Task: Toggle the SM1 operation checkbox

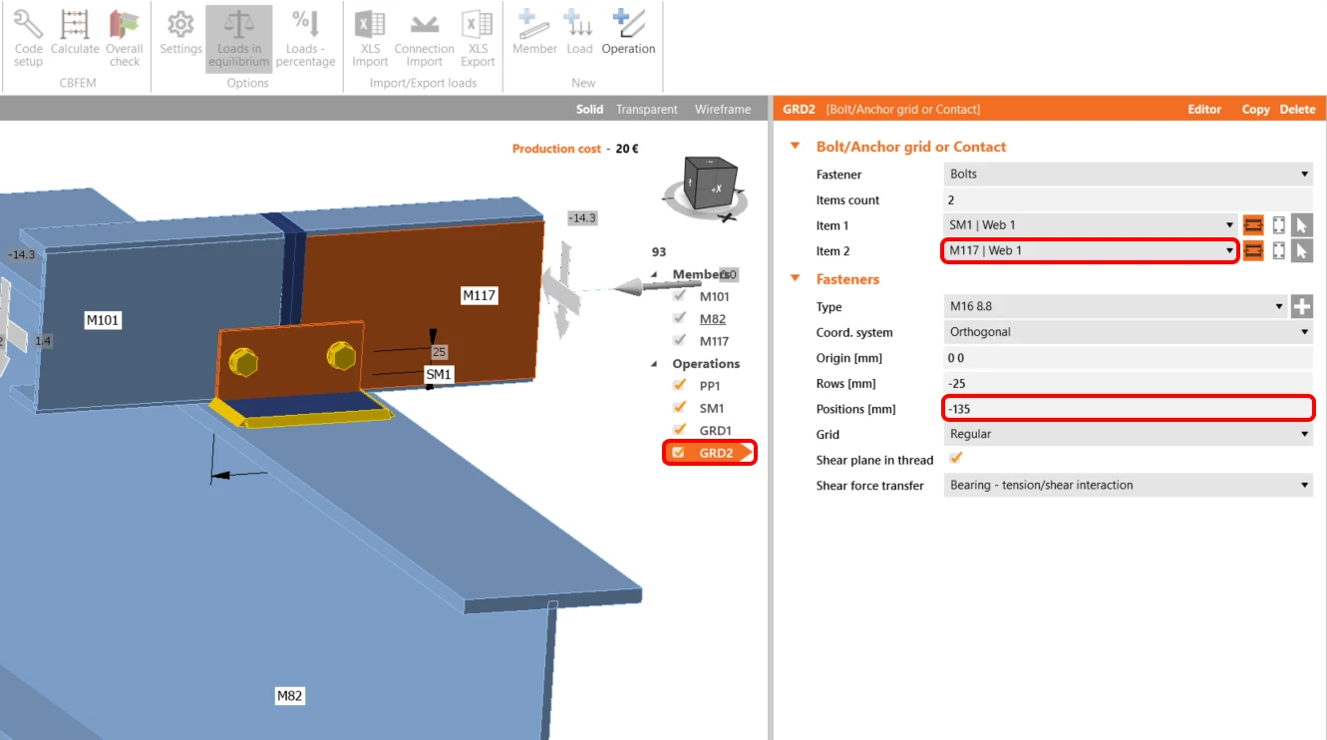Action: pyautogui.click(x=680, y=408)
